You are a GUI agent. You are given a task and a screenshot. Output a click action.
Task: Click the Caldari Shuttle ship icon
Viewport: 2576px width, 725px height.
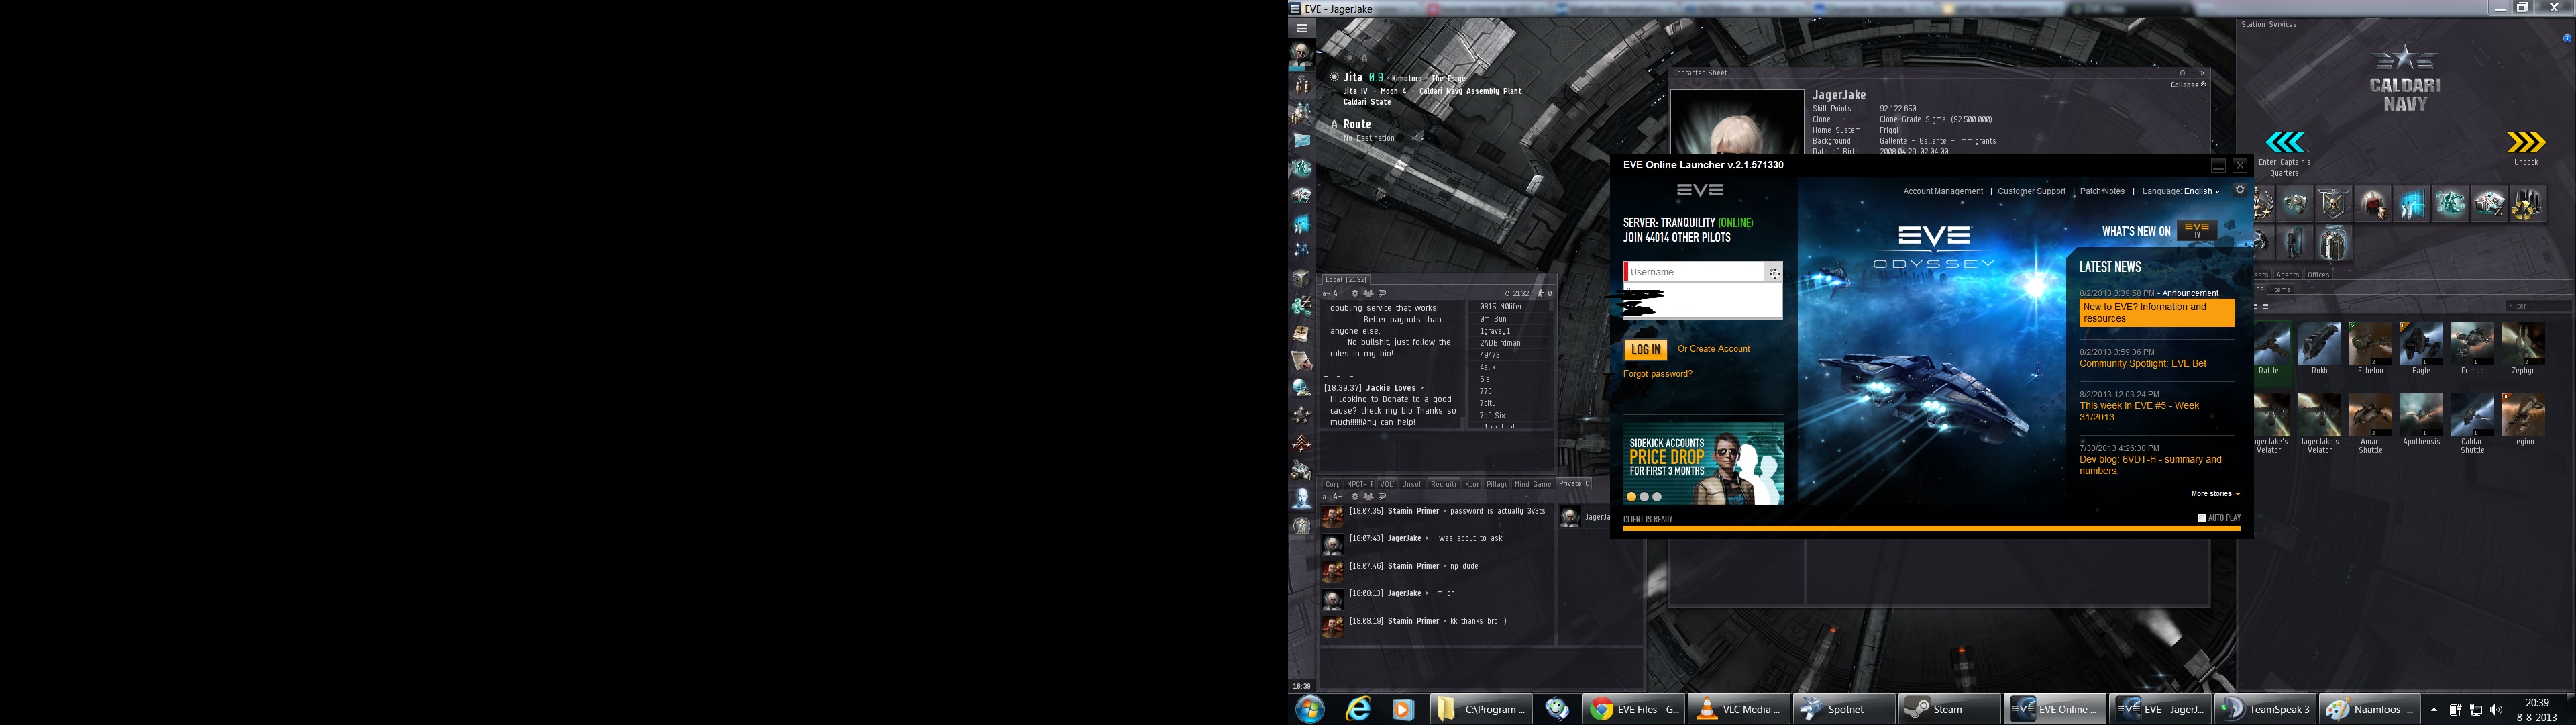coord(2472,415)
